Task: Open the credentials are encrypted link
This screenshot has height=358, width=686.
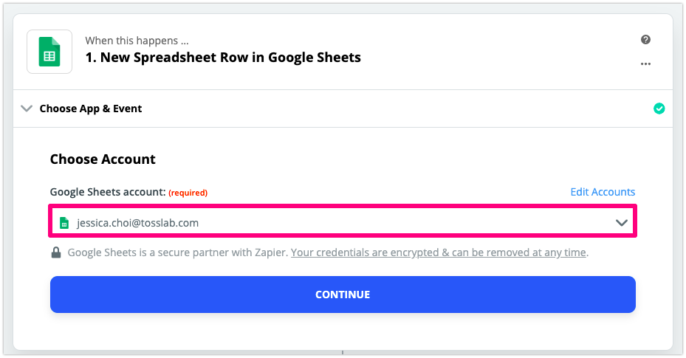Action: (439, 252)
